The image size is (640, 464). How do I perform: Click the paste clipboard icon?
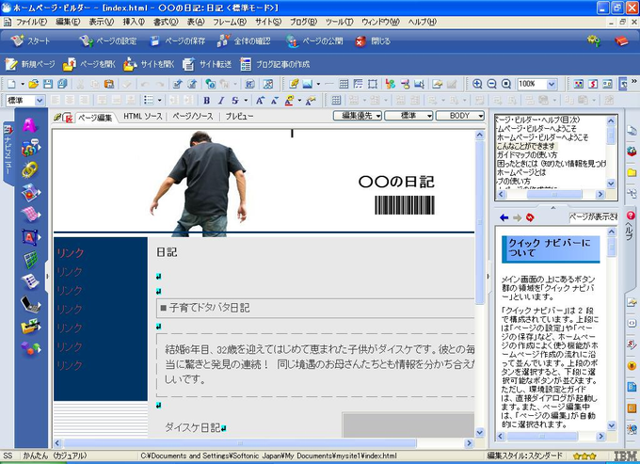click(109, 84)
